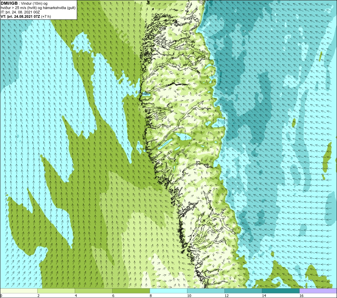Click the legend label '14'
The height and width of the screenshot is (298, 337).
264,296
